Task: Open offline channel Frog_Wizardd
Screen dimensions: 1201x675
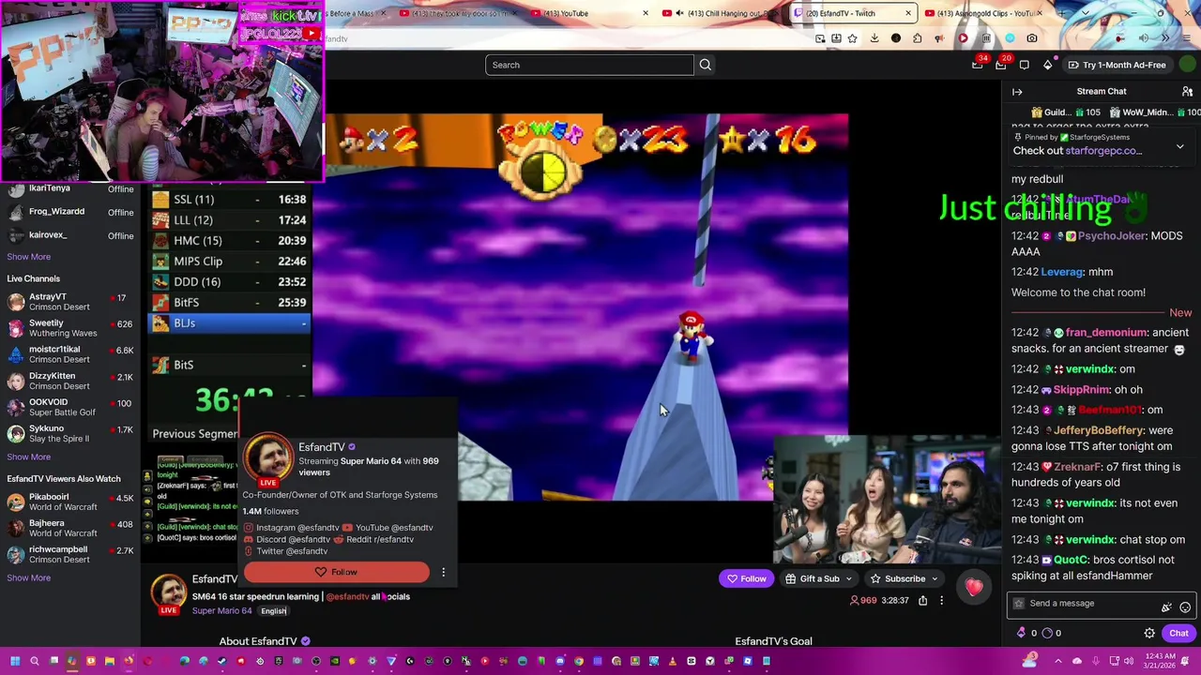Action: (69, 212)
